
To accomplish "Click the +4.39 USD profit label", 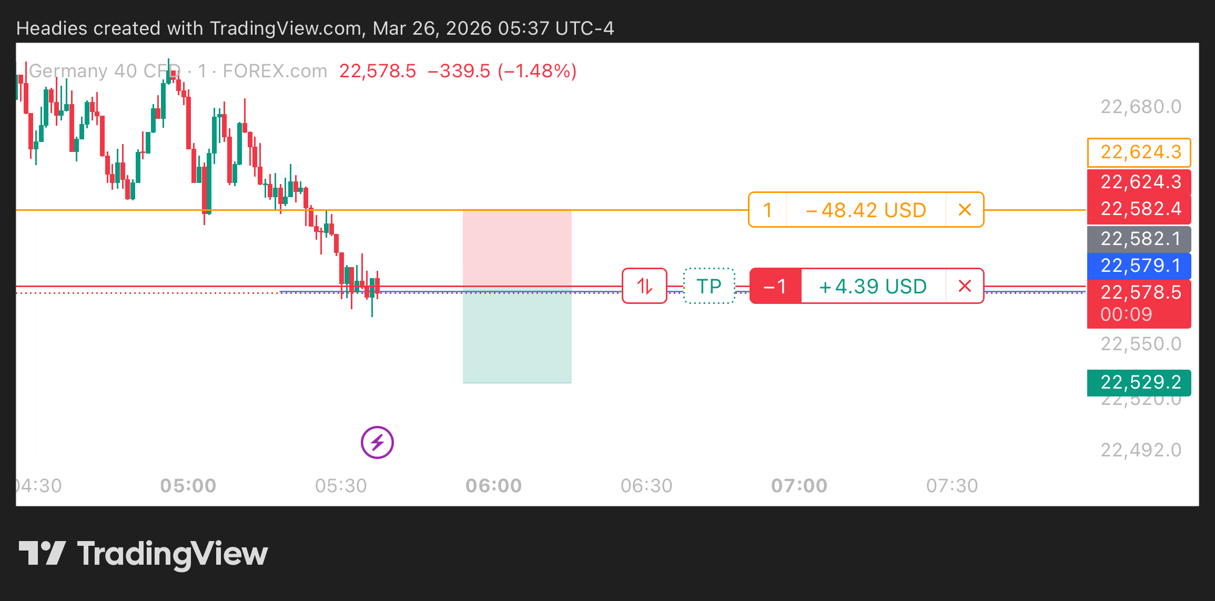I will click(x=873, y=286).
